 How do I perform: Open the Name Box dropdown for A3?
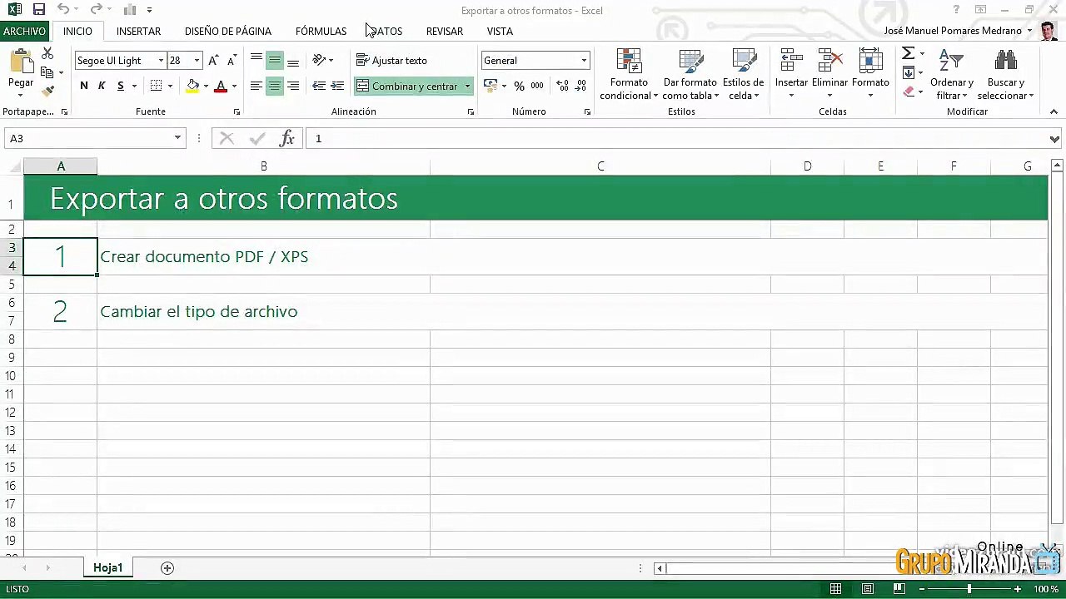point(177,138)
